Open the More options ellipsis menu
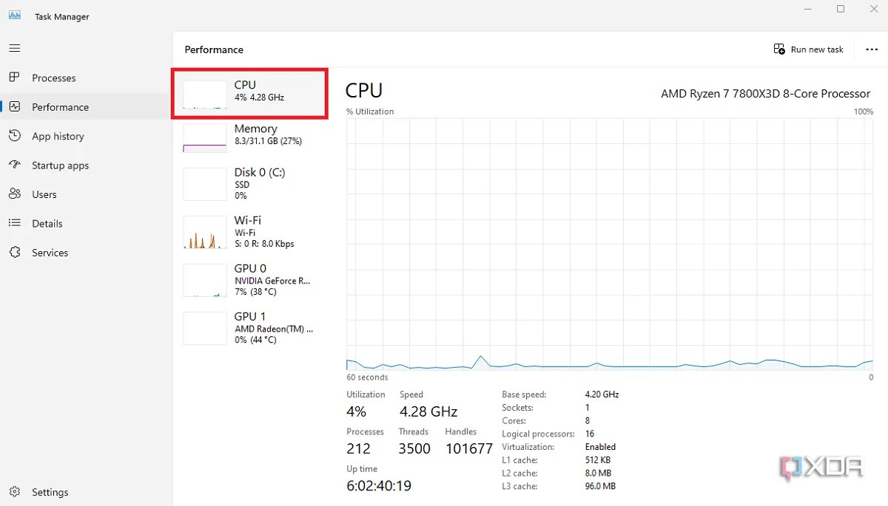Viewport: 888px width, 506px height. tap(871, 49)
